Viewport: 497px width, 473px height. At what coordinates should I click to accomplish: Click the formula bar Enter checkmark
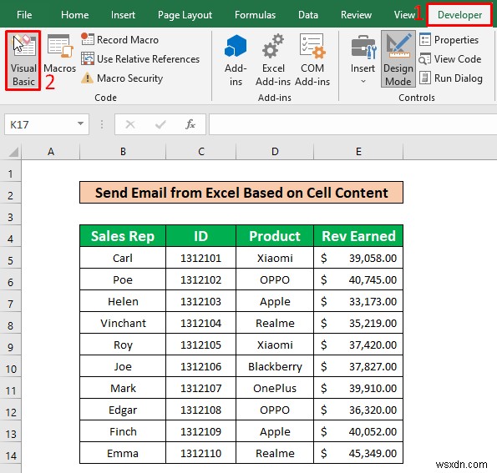pyautogui.click(x=160, y=124)
